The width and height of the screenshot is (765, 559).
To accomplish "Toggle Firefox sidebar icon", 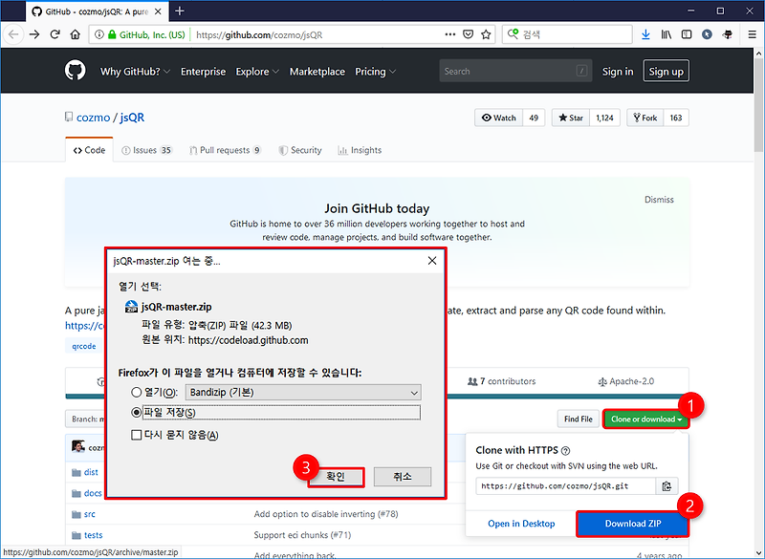I will (x=687, y=34).
